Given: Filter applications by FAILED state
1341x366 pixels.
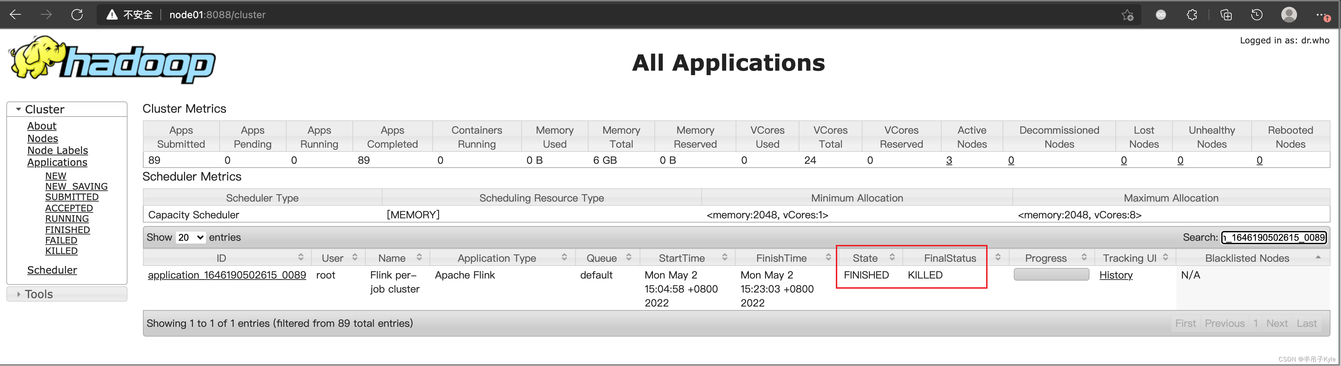Looking at the screenshot, I should coord(61,240).
